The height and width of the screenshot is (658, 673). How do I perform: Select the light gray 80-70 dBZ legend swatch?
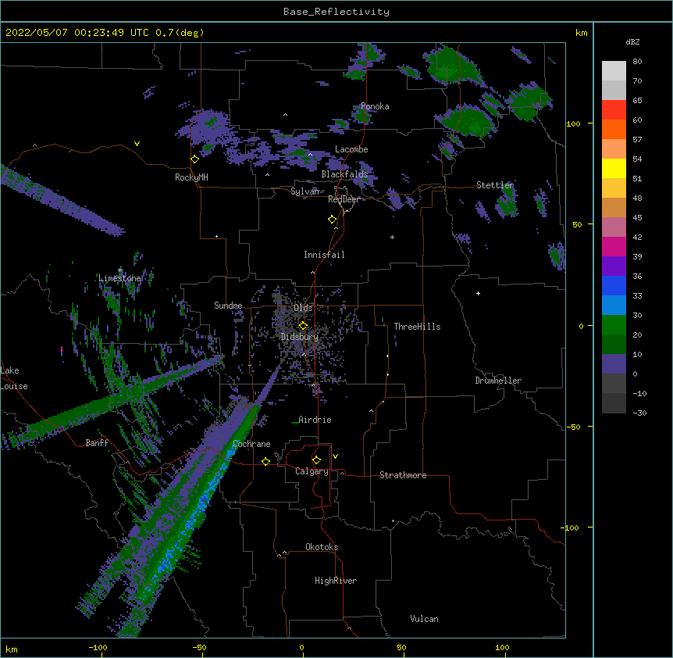click(614, 71)
